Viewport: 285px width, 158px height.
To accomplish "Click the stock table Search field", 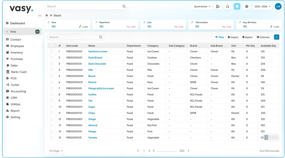I will click(76, 37).
